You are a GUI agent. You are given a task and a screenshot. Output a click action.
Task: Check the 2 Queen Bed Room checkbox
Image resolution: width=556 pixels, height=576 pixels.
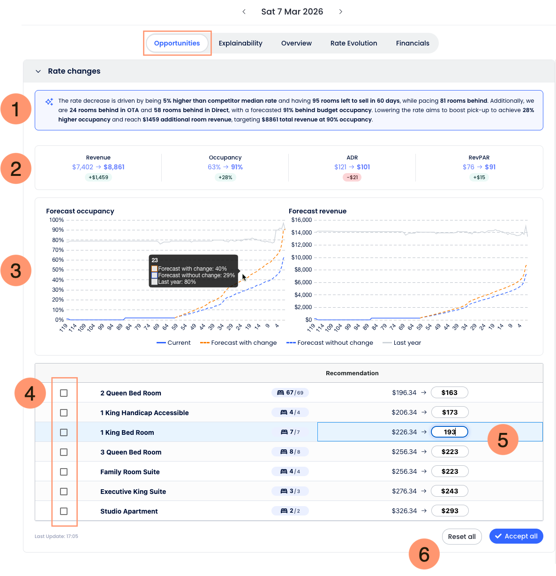[x=64, y=393]
